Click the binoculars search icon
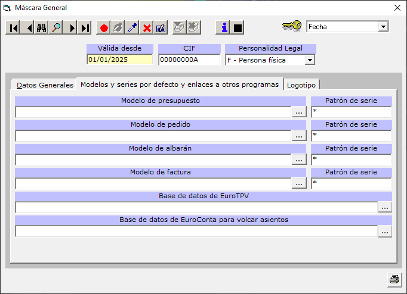 click(41, 28)
